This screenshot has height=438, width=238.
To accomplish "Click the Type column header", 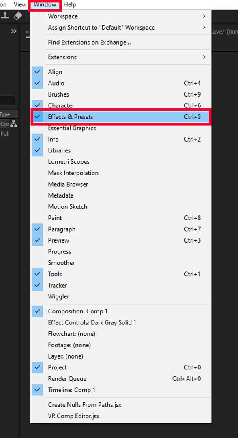I will click(x=5, y=114).
